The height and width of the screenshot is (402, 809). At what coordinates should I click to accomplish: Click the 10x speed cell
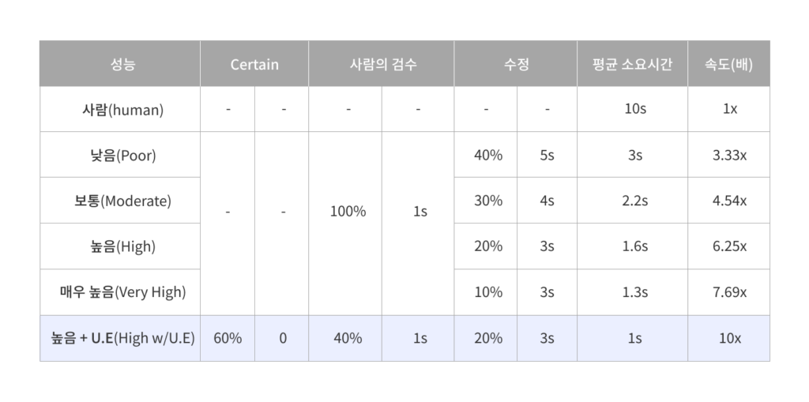click(728, 339)
